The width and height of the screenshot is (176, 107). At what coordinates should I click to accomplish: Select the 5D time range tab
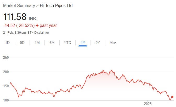[22, 43]
